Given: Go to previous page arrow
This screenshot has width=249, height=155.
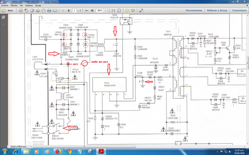Looking at the screenshot, I should click(x=63, y=10).
